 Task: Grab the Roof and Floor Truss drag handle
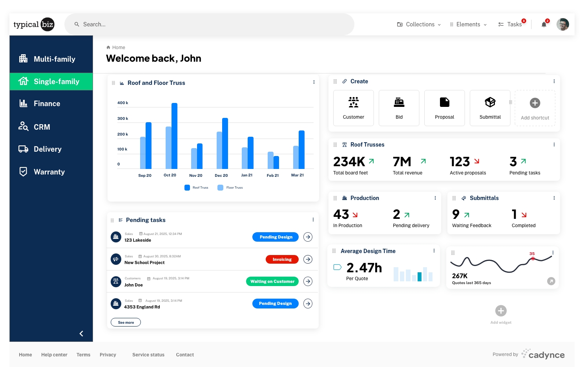coord(113,83)
